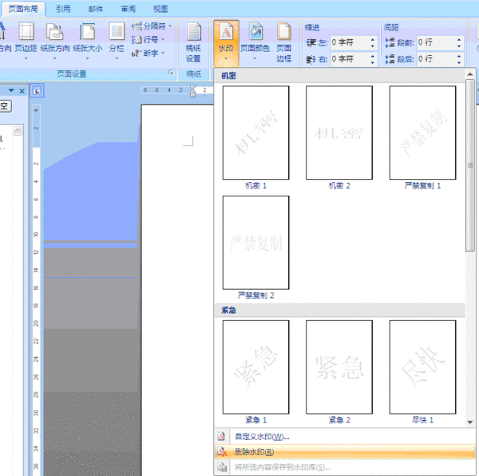Pick the 严禁复制 2 watermark preset
479x476 pixels.
[255, 243]
